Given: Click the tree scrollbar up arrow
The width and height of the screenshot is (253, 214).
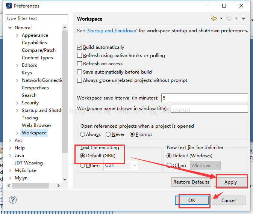Looking at the screenshot, I should [65, 27].
